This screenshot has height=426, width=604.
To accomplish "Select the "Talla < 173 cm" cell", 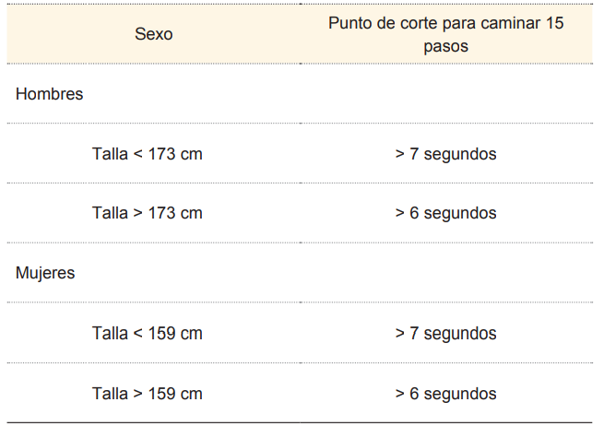I will coord(147,154).
